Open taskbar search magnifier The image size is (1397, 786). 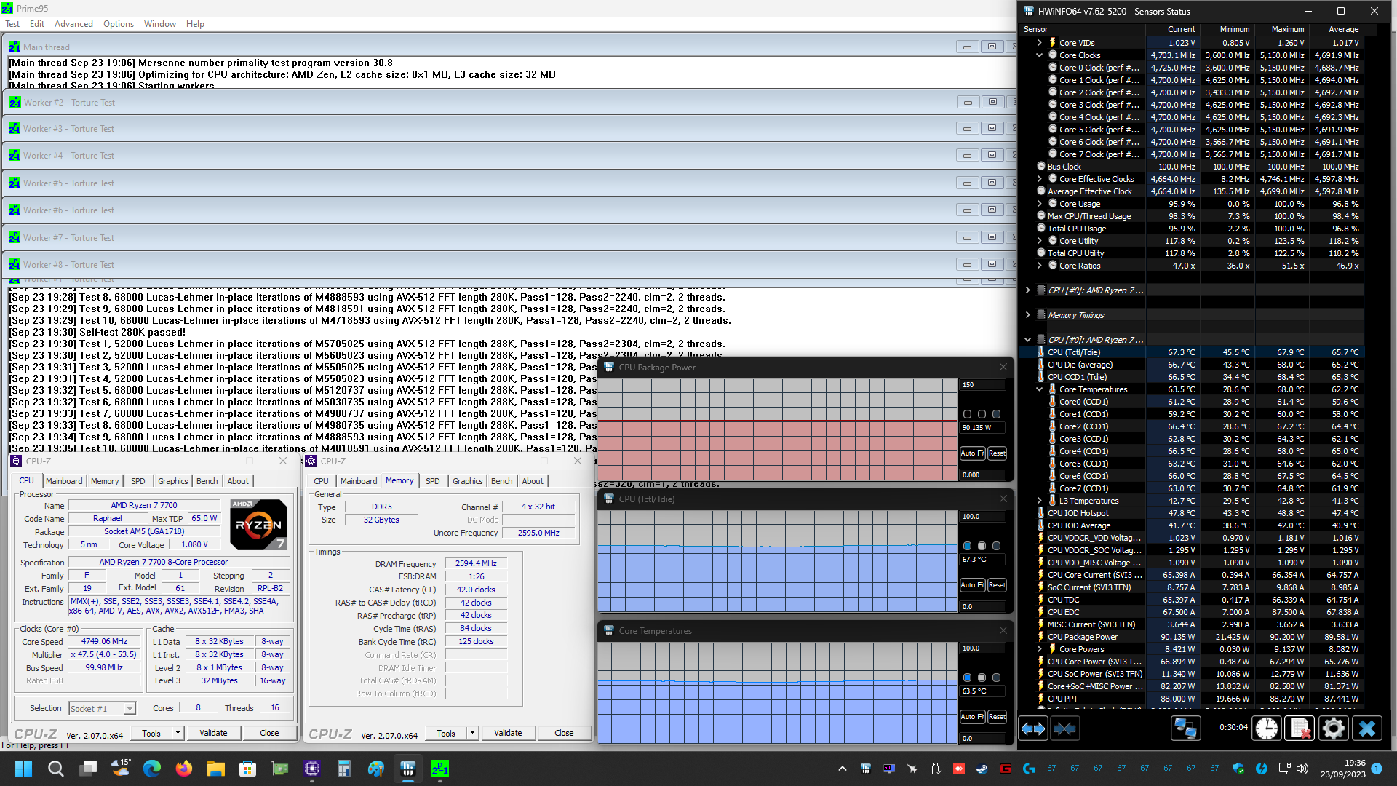(55, 768)
